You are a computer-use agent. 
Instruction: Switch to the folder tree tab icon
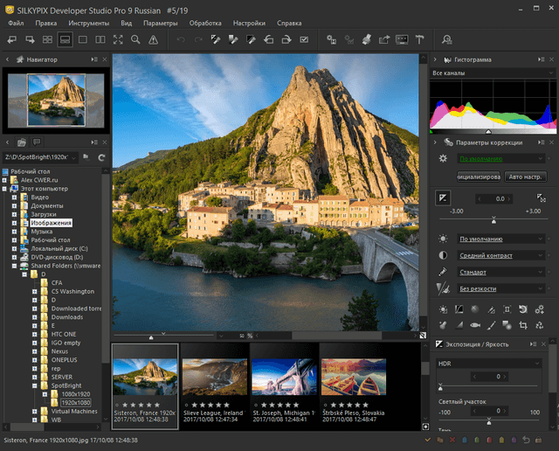point(22,142)
